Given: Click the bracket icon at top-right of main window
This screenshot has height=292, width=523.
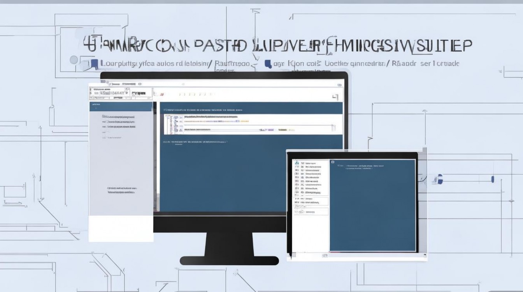Looking at the screenshot, I should (335, 97).
